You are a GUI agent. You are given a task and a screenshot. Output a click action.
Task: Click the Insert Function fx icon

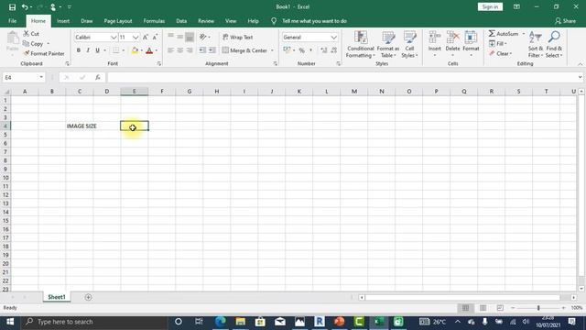[98, 77]
